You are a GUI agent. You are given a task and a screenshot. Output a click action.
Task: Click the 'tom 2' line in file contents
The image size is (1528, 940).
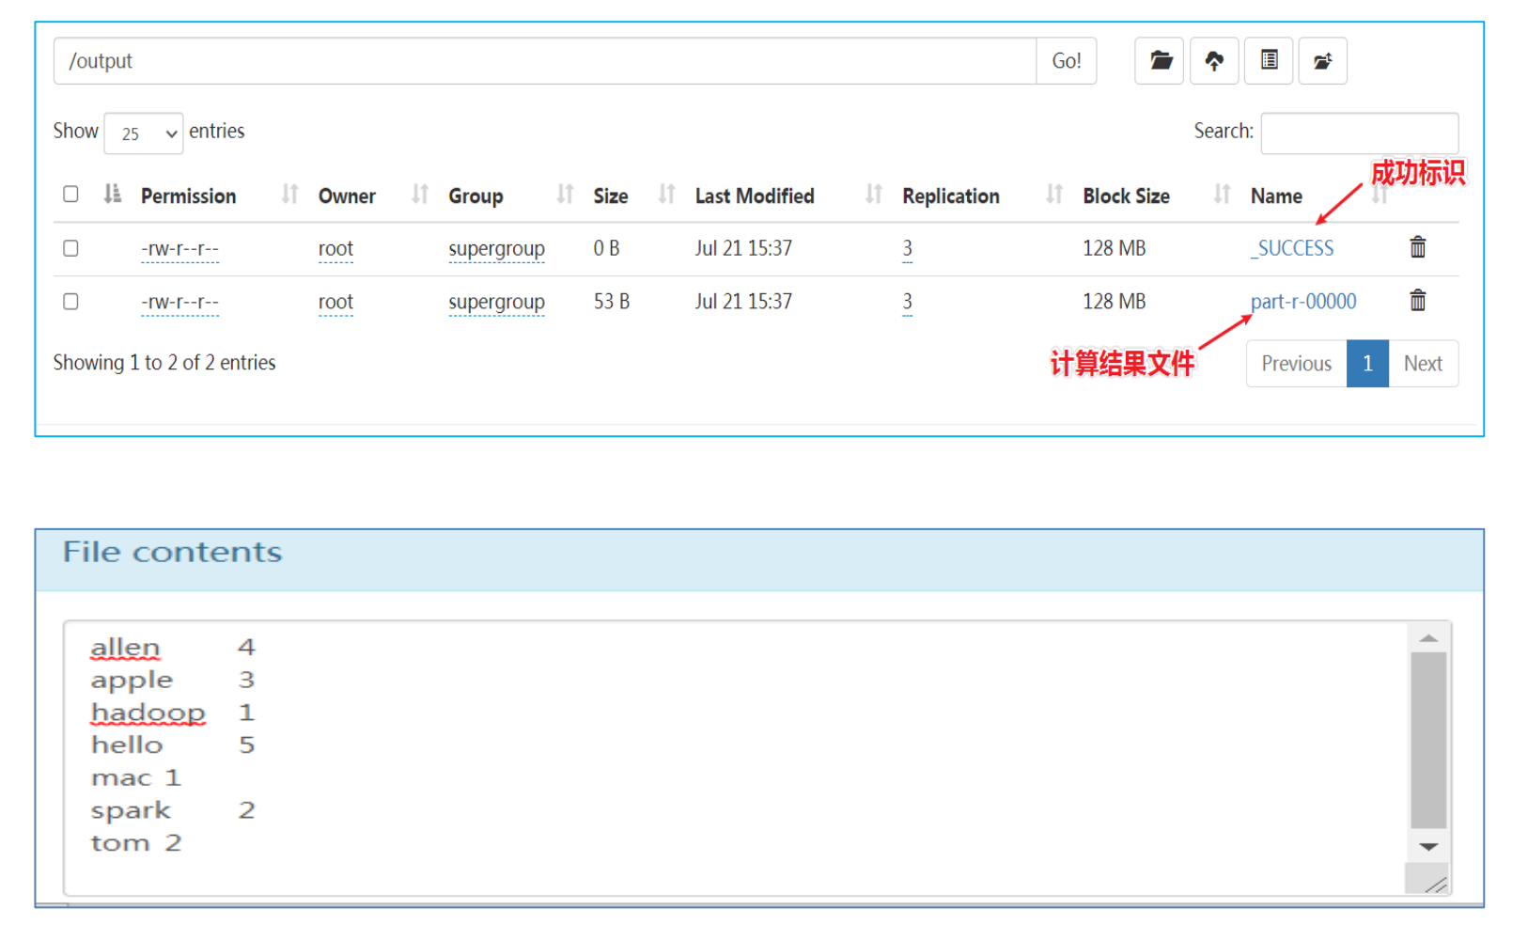[135, 842]
